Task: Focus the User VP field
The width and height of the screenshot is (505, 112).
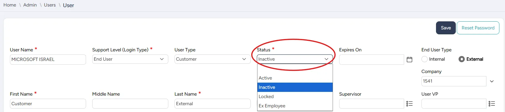Action: click(454, 104)
